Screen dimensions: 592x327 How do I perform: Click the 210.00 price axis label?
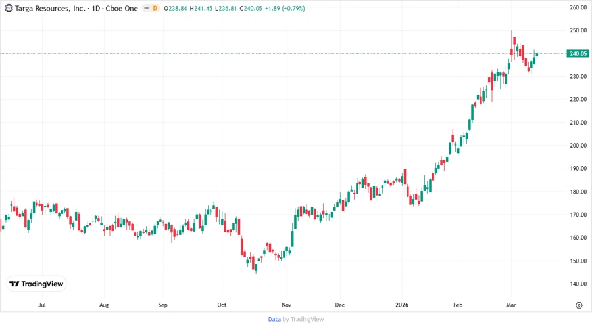pos(578,122)
